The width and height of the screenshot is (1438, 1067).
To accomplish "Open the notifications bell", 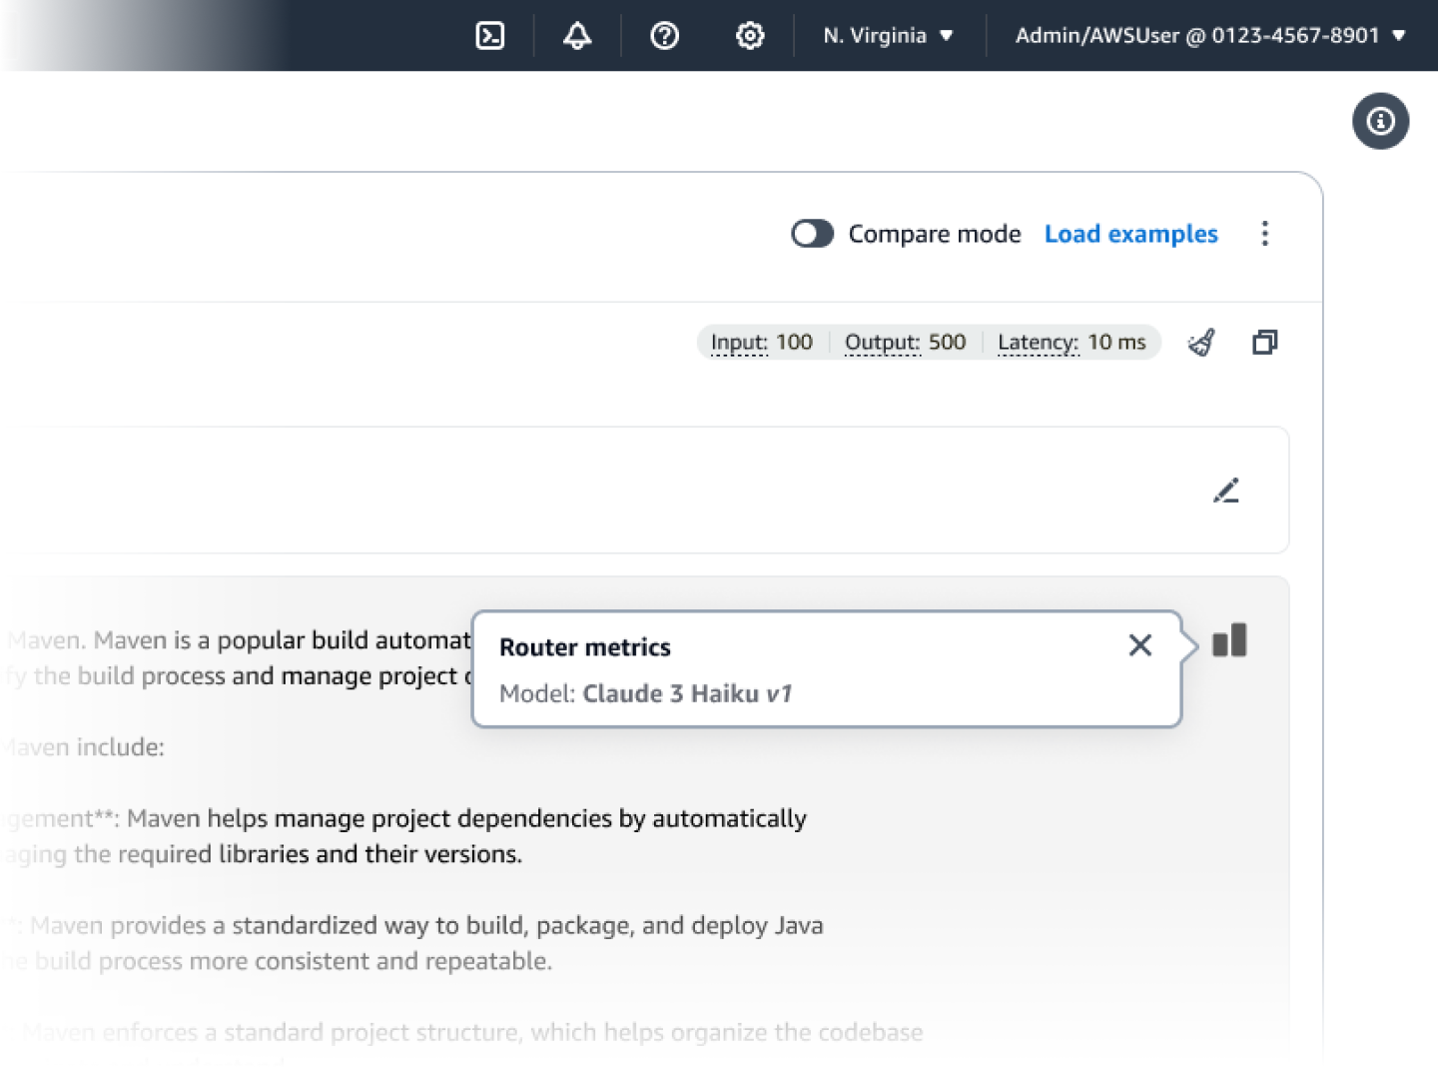I will pyautogui.click(x=577, y=36).
